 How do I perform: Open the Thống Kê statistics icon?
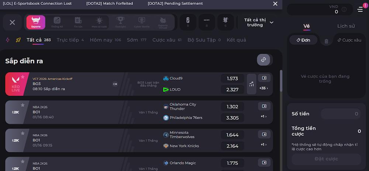pyautogui.click(x=57, y=22)
